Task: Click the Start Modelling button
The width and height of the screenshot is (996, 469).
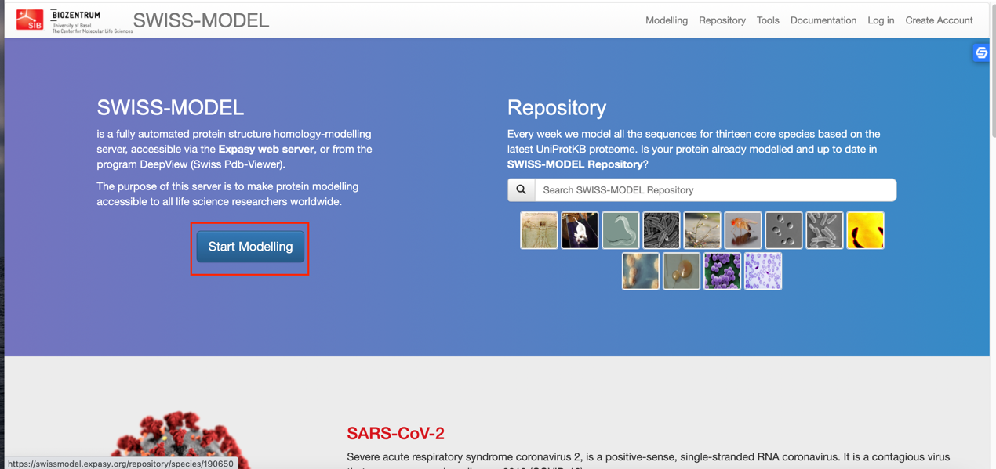Action: click(x=250, y=247)
